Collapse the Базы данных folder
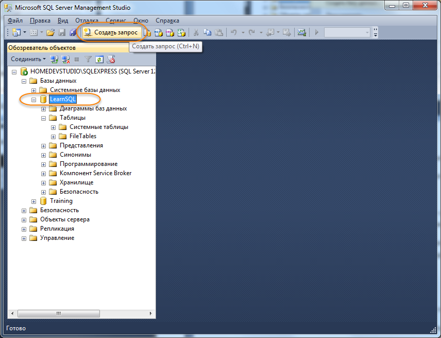The width and height of the screenshot is (441, 338). tap(24, 81)
